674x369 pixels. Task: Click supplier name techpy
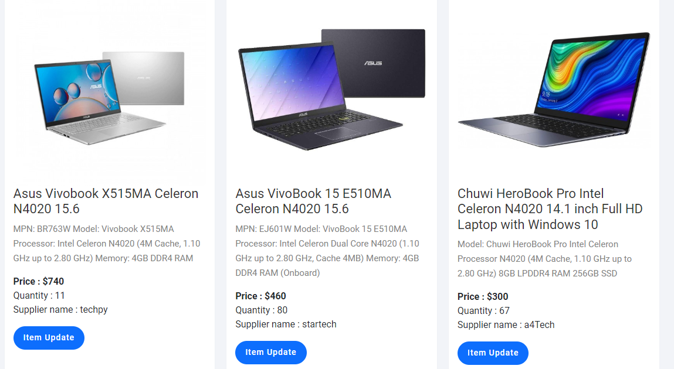[x=60, y=310]
